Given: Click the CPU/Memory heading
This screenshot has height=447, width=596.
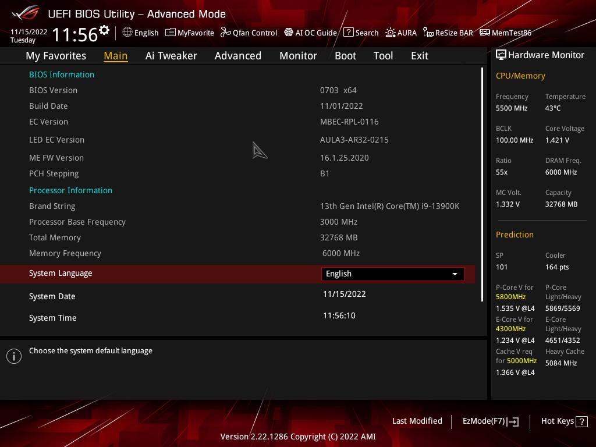Looking at the screenshot, I should [520, 76].
